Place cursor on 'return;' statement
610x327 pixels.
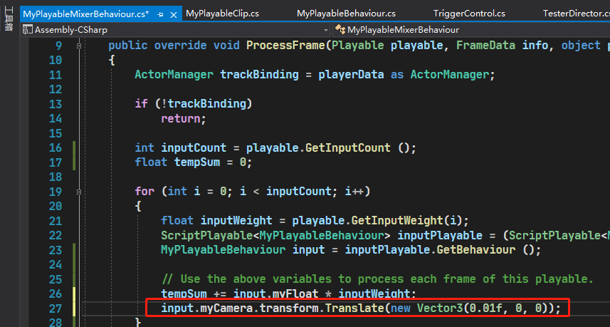(x=184, y=118)
